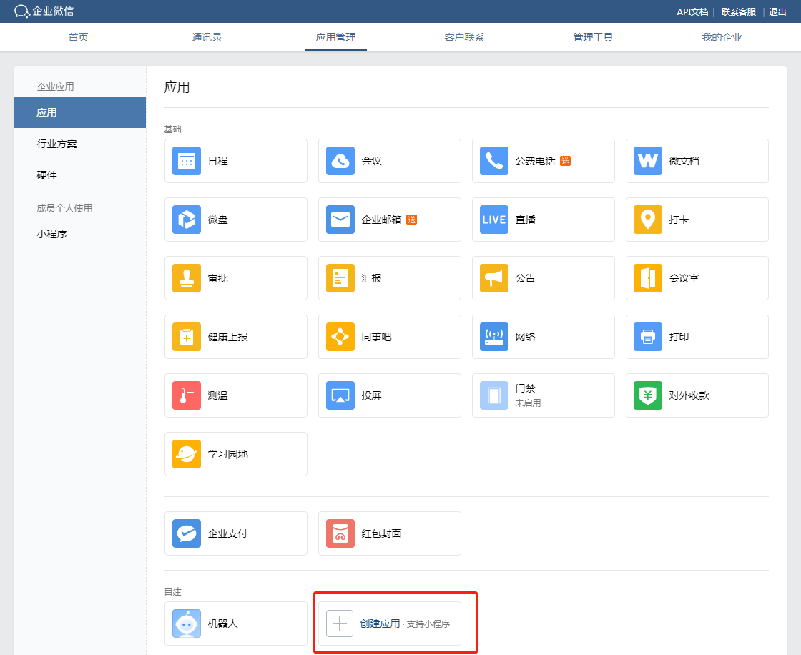Select the 直播 LIVE app
This screenshot has height=655, width=801.
click(544, 220)
